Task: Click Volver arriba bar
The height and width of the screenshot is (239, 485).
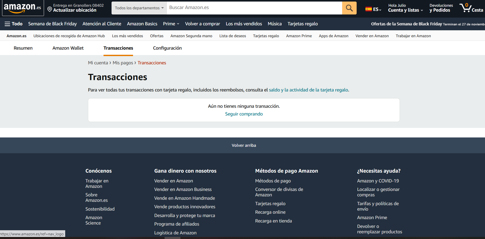Action: (242, 145)
